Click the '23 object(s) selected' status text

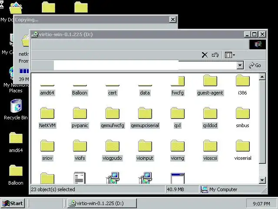tap(53, 189)
